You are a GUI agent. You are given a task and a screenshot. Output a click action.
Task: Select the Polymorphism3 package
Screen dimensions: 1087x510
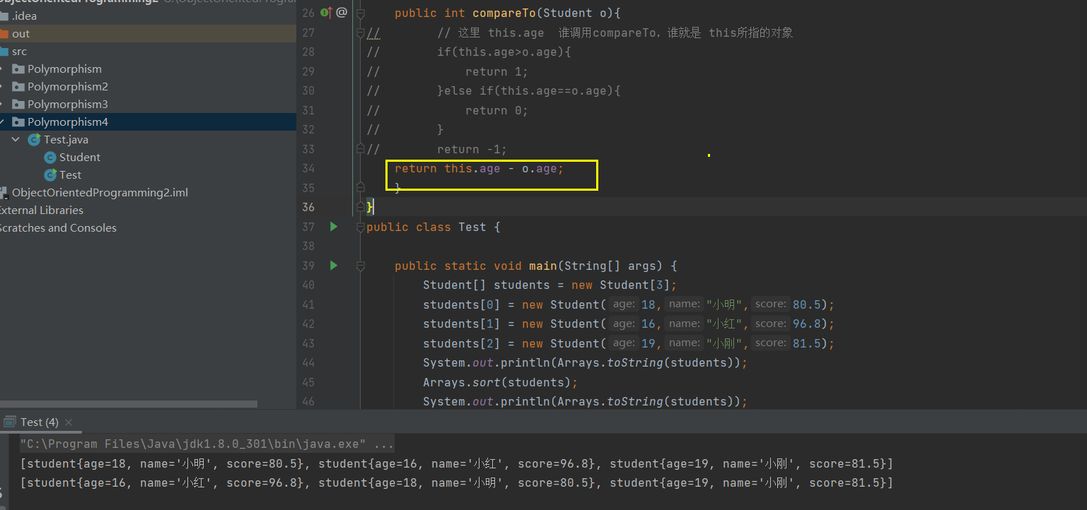pyautogui.click(x=68, y=105)
